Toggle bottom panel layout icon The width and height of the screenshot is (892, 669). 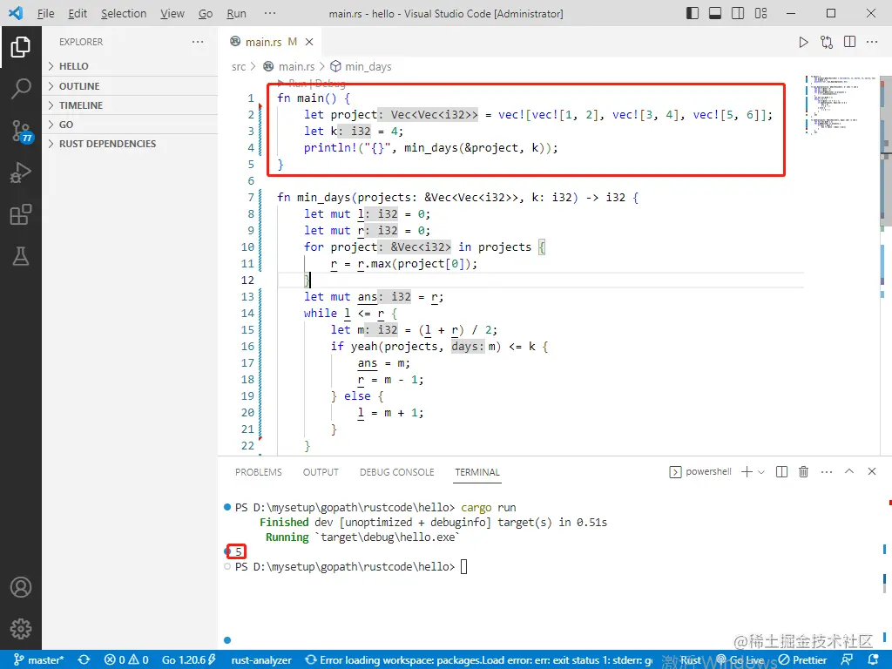pyautogui.click(x=715, y=13)
